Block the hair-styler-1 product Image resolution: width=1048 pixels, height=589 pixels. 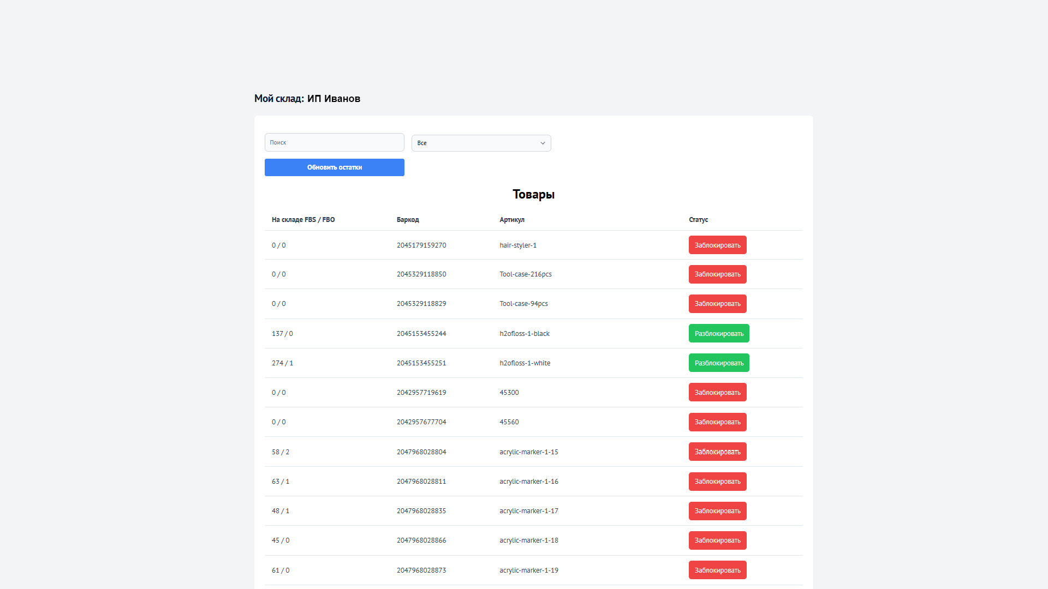coord(717,245)
